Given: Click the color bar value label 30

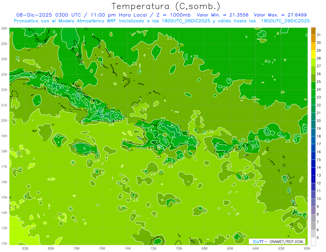Looking at the screenshot, I should (319, 43).
